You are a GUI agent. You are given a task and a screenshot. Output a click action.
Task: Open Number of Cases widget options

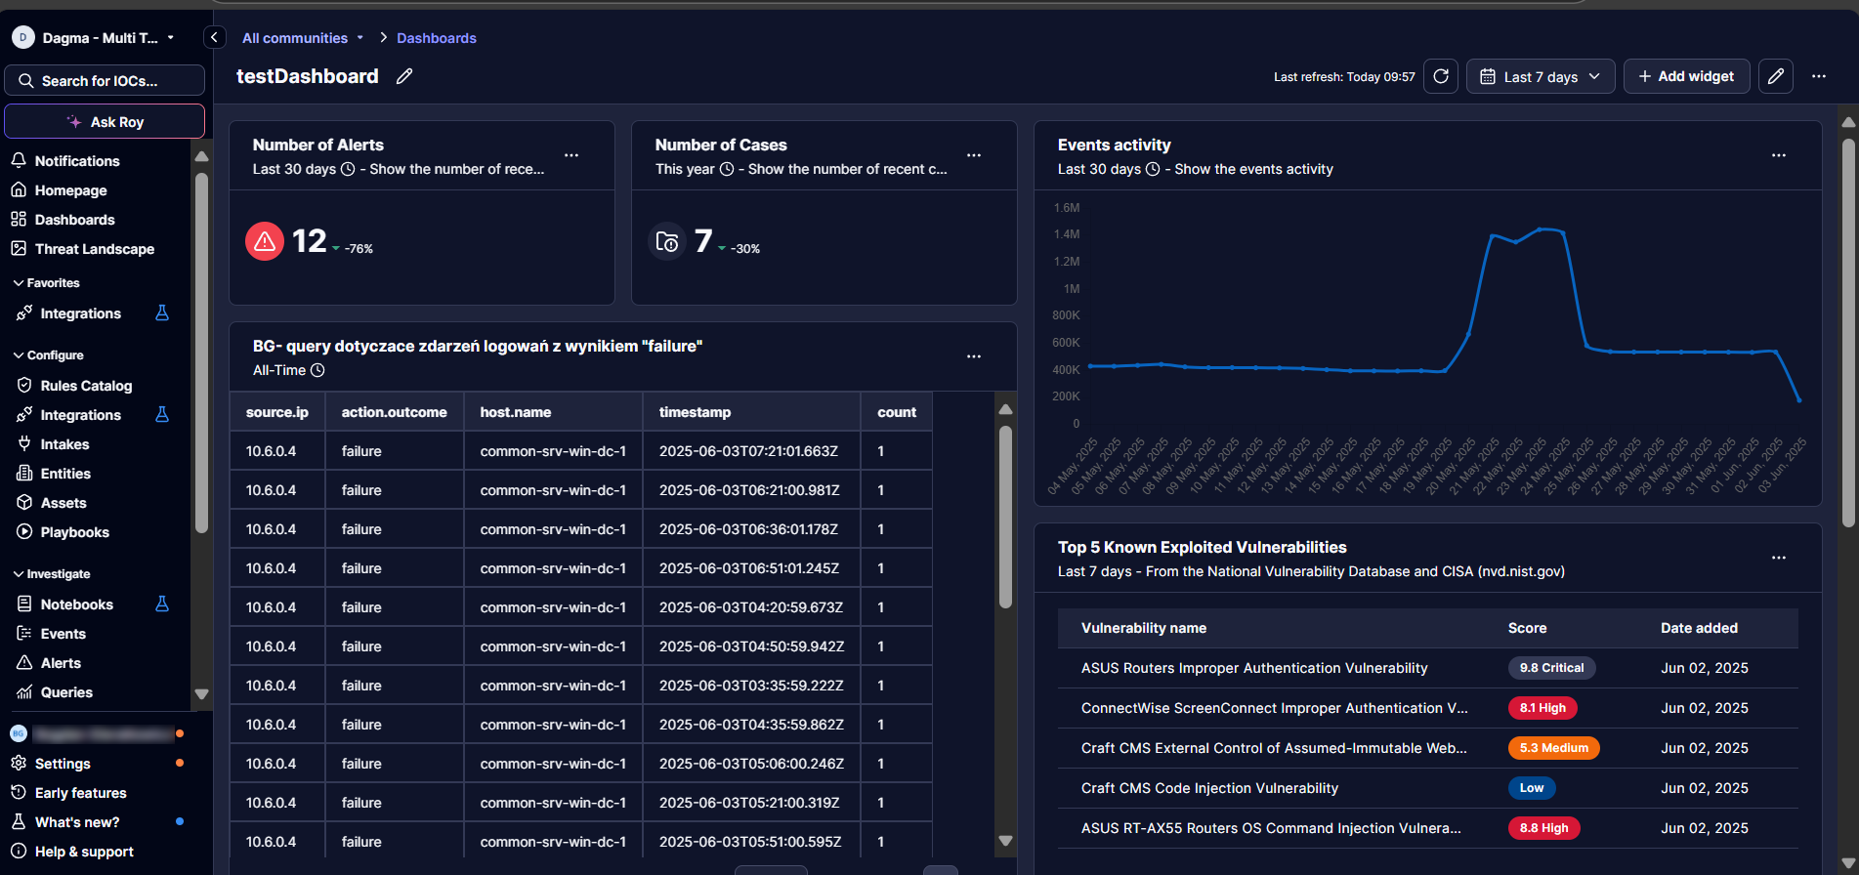click(x=973, y=156)
